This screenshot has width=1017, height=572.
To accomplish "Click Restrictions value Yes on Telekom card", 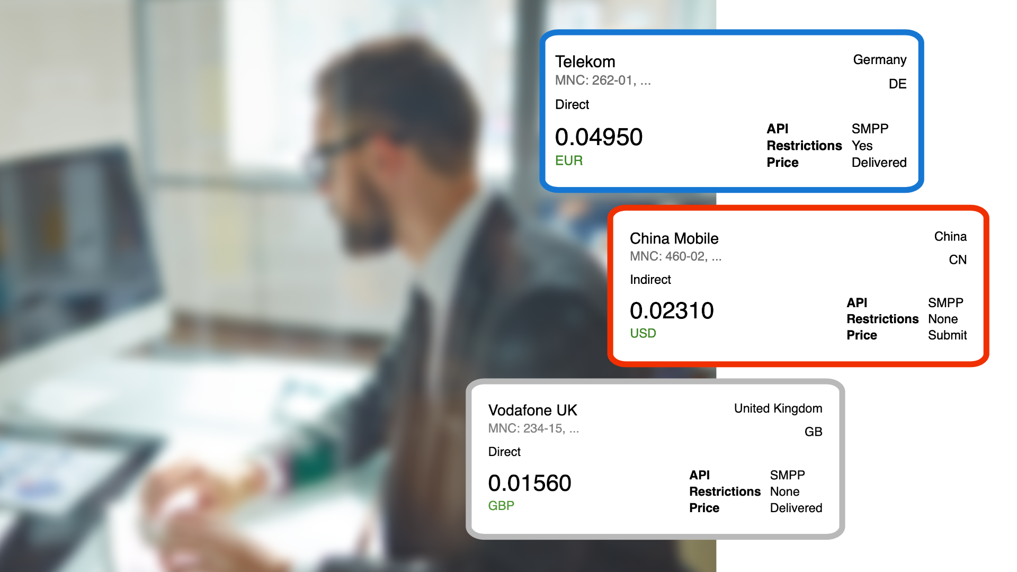I will [862, 146].
